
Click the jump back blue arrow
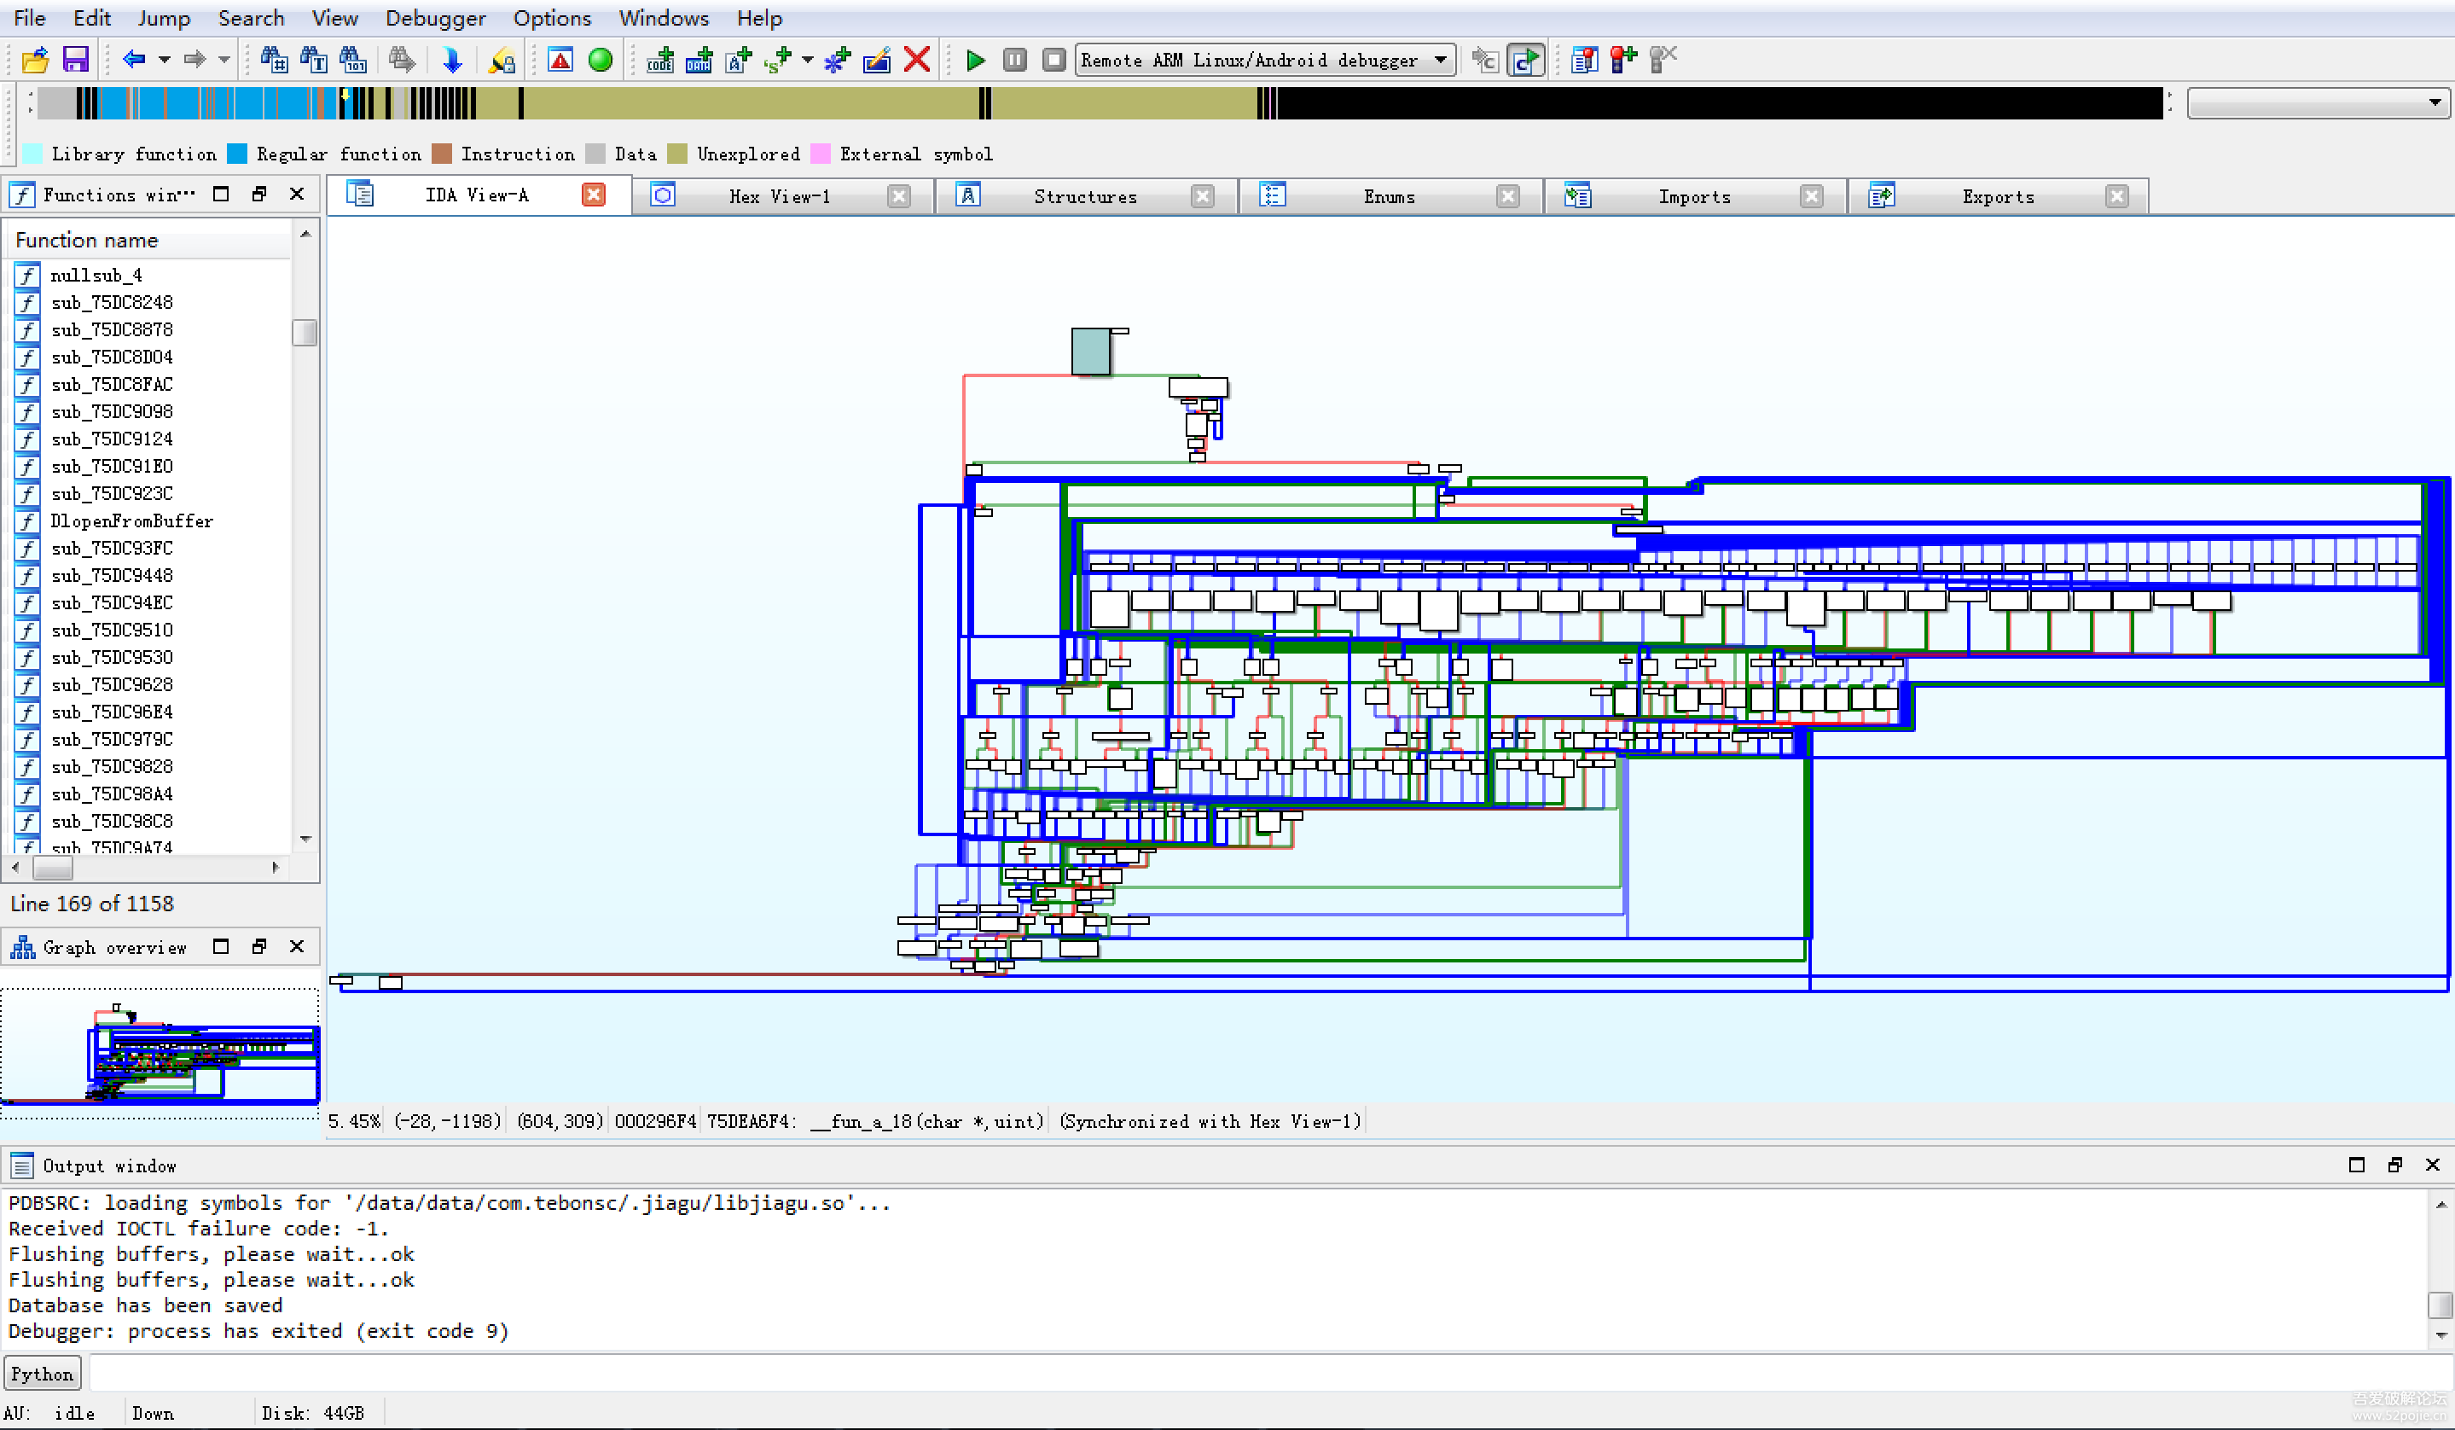coord(133,61)
